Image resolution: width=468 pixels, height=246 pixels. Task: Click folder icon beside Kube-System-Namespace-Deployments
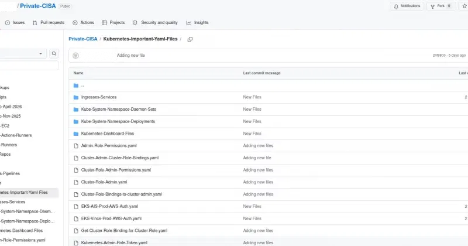tap(76, 121)
